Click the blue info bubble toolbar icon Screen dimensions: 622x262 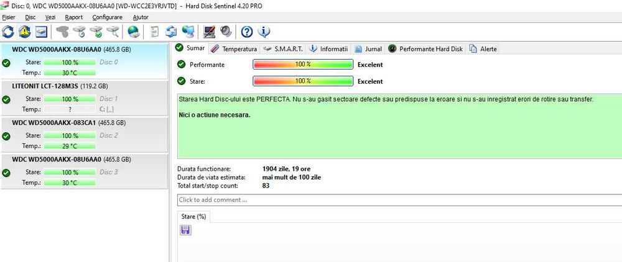point(264,32)
